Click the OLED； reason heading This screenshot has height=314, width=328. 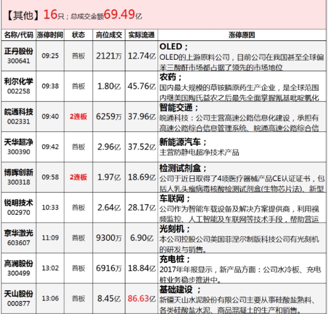[174, 46]
